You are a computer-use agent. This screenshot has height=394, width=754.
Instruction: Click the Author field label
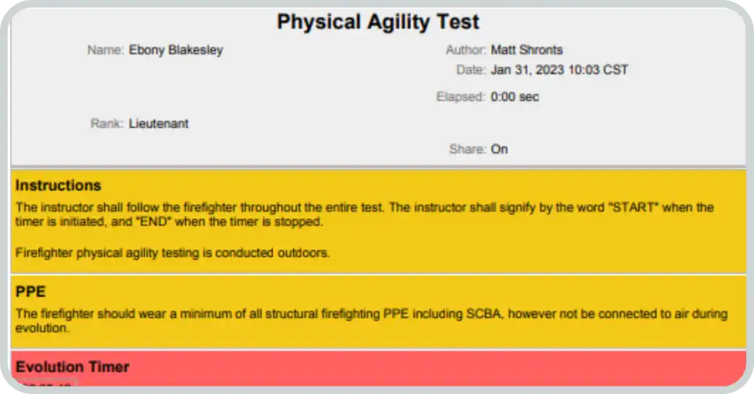point(465,50)
